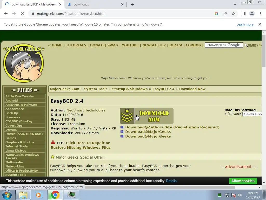Click the site lock icon
266x200 pixels.
33,14
